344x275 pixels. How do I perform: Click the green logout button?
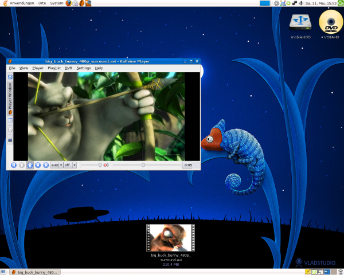[x=341, y=3]
